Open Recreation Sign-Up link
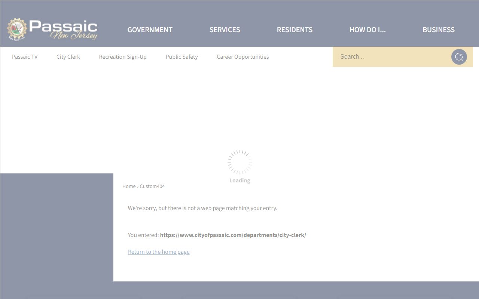 click(123, 57)
